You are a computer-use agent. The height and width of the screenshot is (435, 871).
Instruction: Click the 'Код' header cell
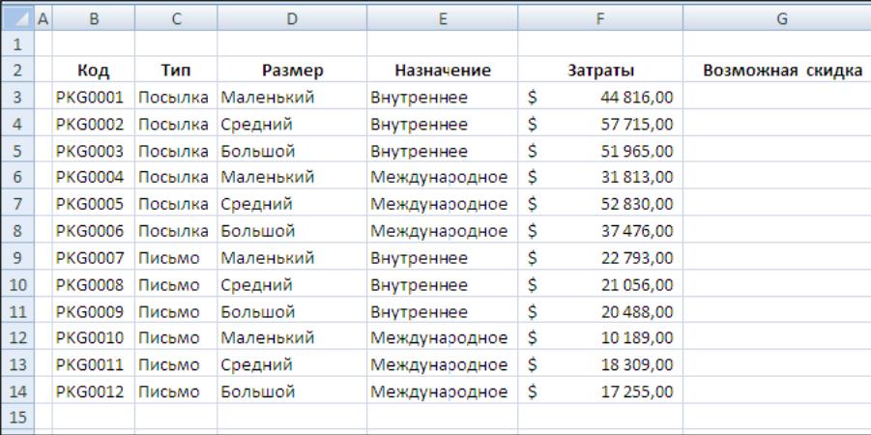(x=94, y=70)
